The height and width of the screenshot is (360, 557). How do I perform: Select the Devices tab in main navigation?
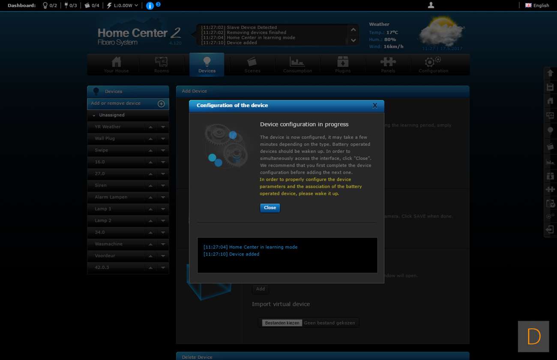click(x=207, y=65)
